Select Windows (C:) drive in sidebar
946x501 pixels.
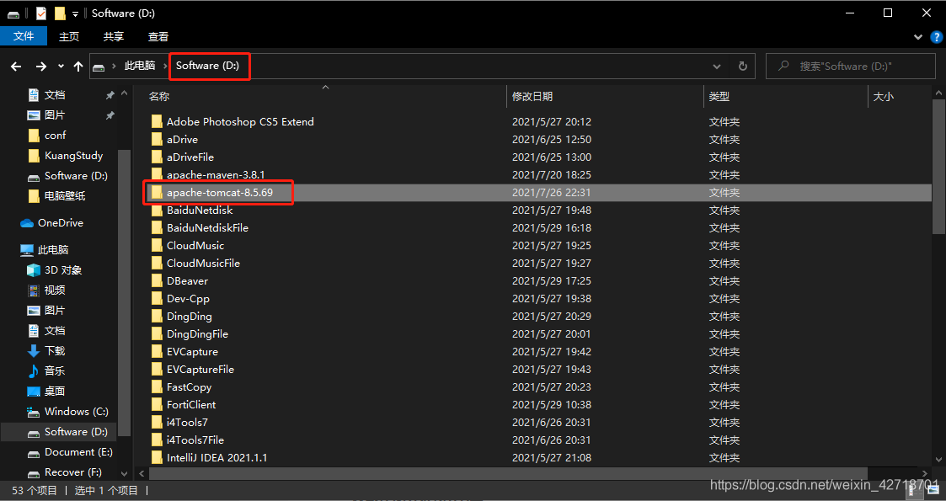click(x=76, y=412)
